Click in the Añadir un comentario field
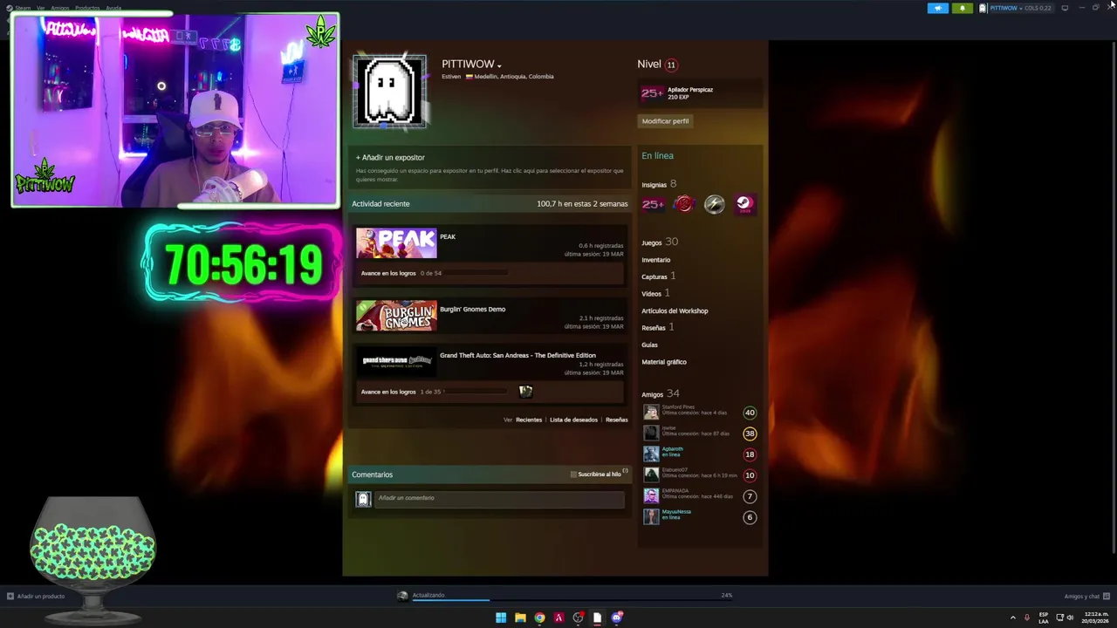 click(499, 499)
